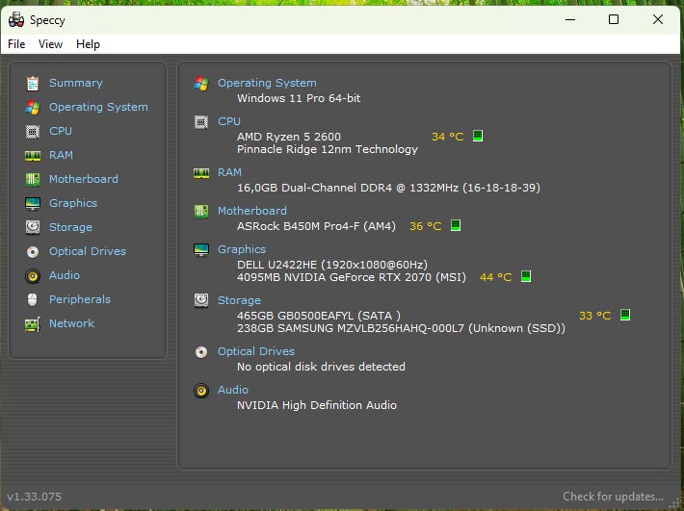Click the Optical Drives heading link in summary
The width and height of the screenshot is (684, 511).
(256, 351)
